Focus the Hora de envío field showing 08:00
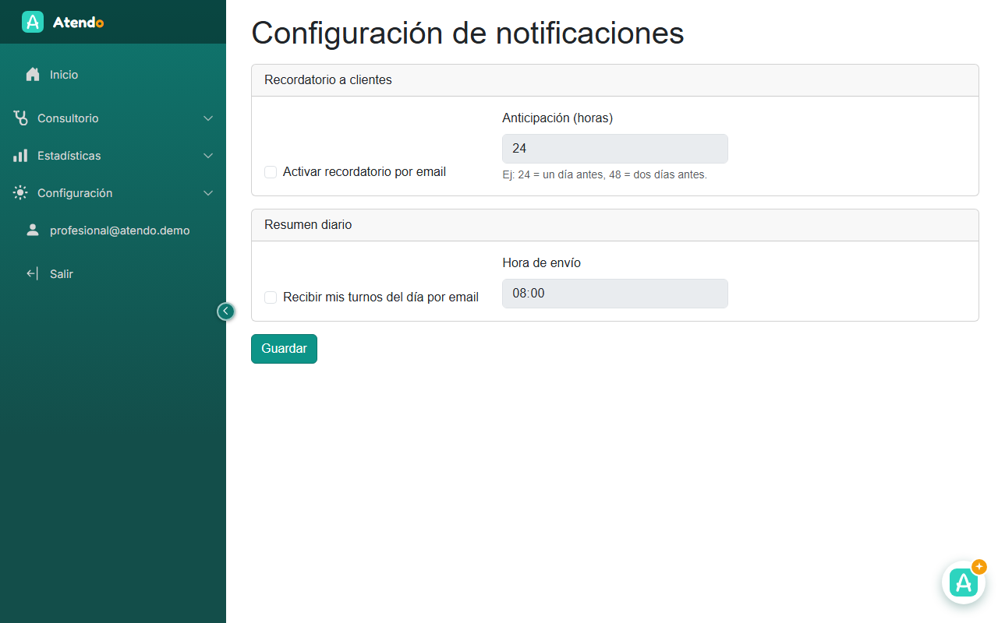 615,294
